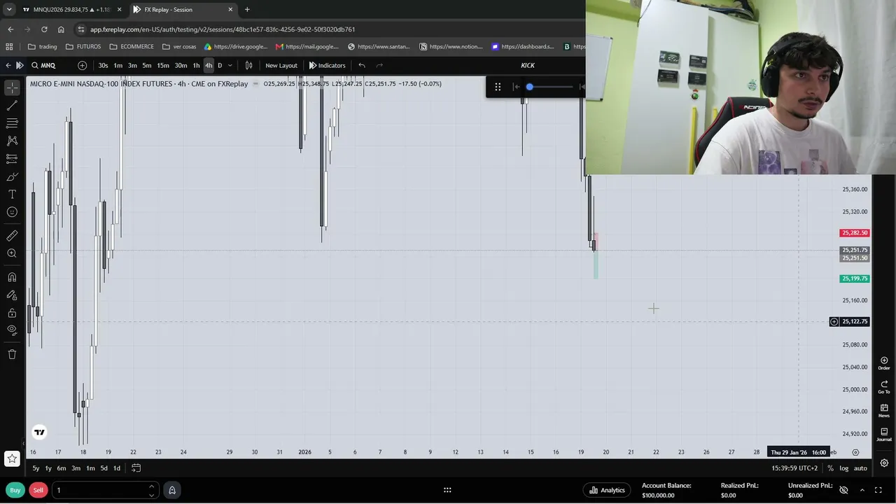Viewport: 896px width, 504px height.
Task: Switch to 1m timeframe in top bar
Action: (118, 65)
